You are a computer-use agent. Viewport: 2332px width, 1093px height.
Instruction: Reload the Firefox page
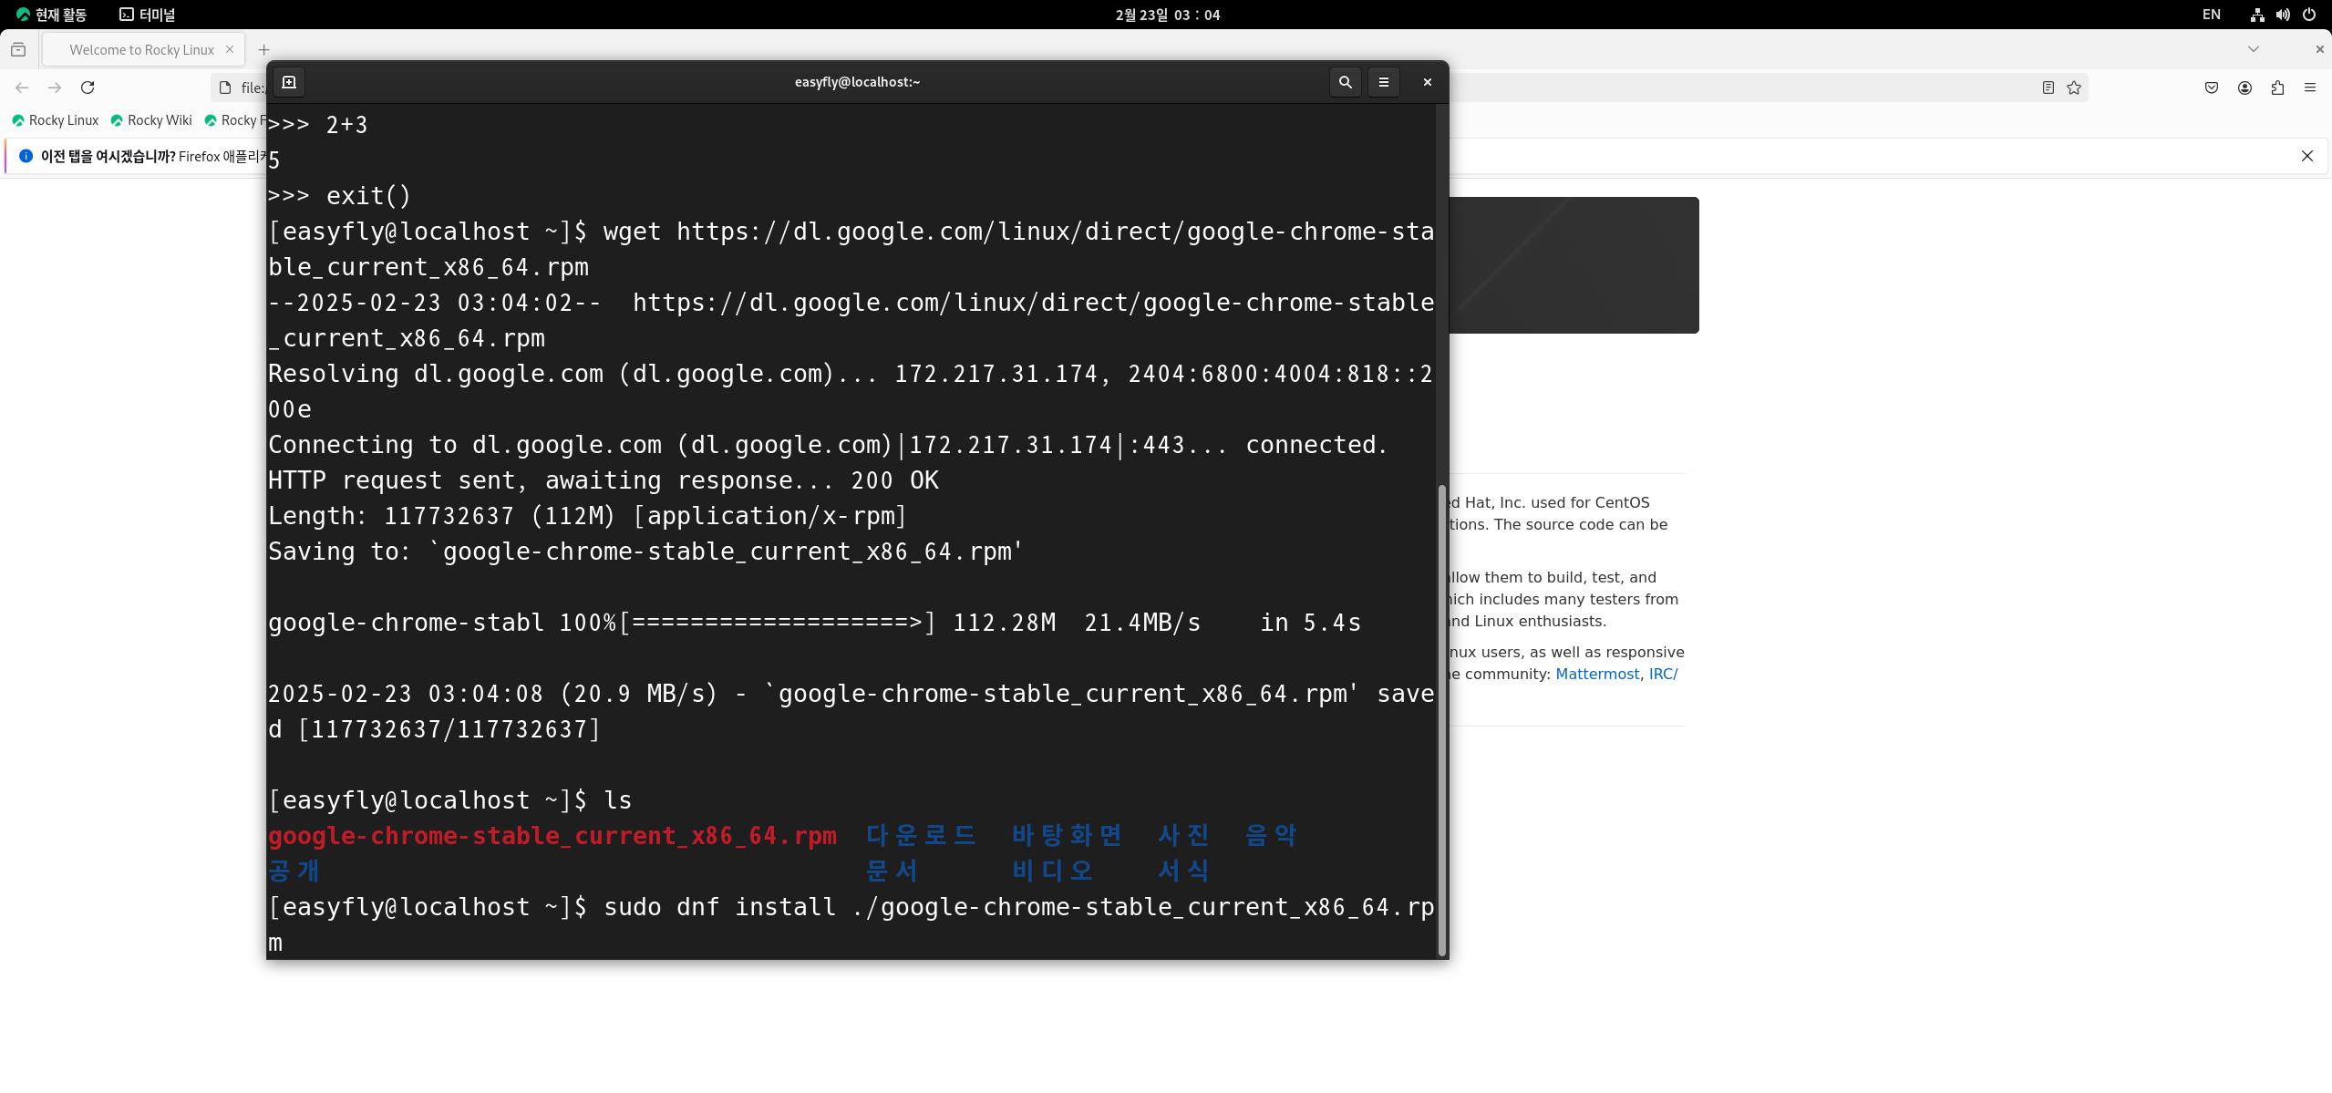pyautogui.click(x=88, y=88)
